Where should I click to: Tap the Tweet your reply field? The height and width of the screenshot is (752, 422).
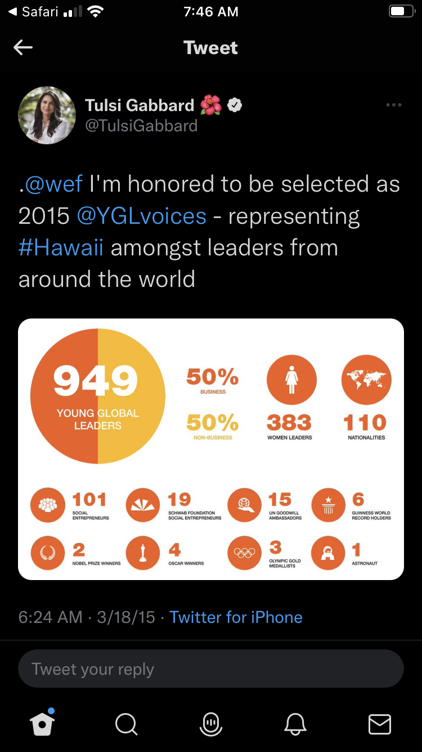point(211,669)
